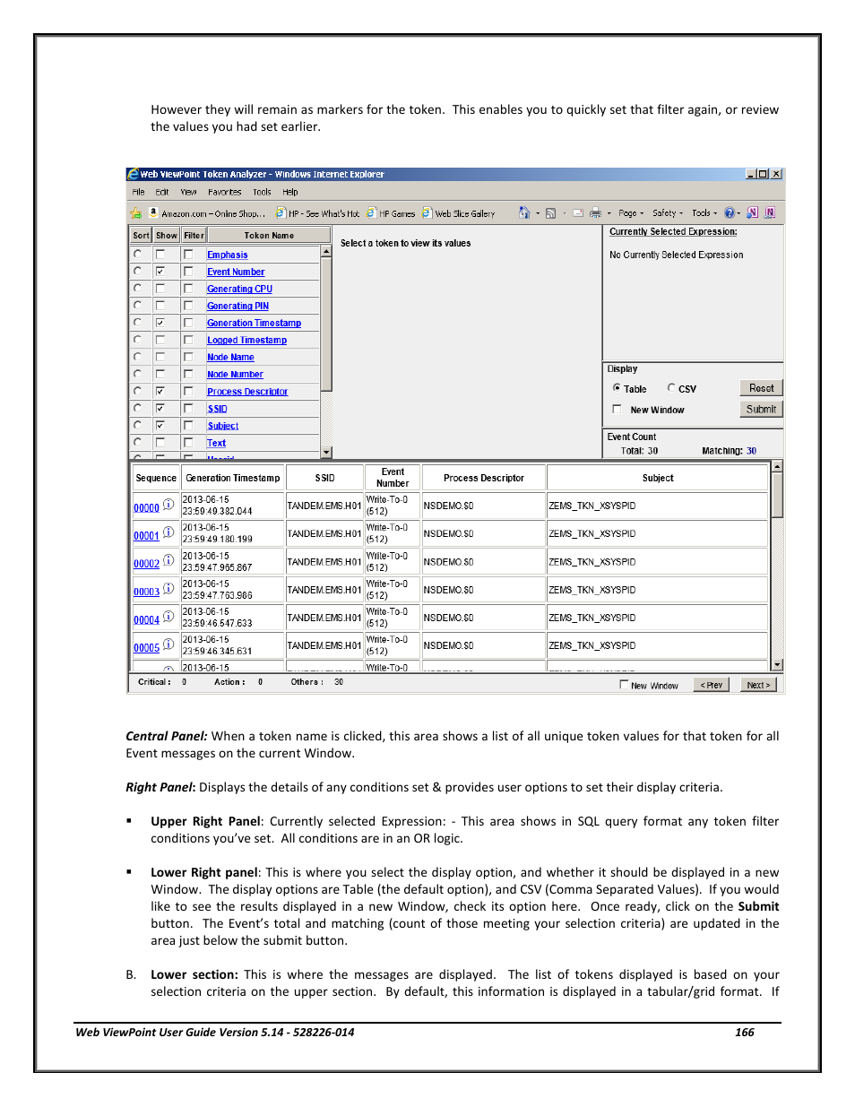
Task: Click the last OneNote linked notes icon
Action: point(770,213)
